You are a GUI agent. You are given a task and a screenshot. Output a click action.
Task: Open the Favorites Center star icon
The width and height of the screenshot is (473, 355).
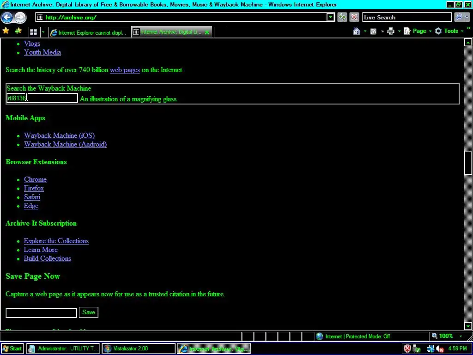tap(6, 31)
